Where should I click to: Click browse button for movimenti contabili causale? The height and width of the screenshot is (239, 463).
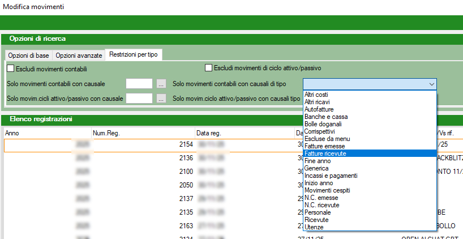click(x=161, y=84)
